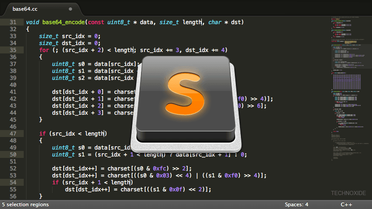Click the '0xfc' hex literal on line 52
The image size is (372, 209).
coord(159,169)
